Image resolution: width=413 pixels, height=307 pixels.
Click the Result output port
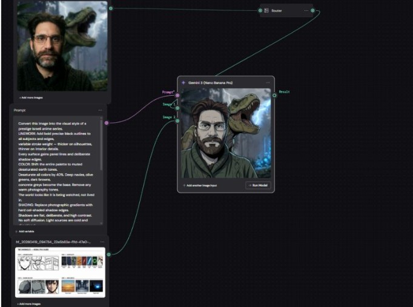coord(274,95)
